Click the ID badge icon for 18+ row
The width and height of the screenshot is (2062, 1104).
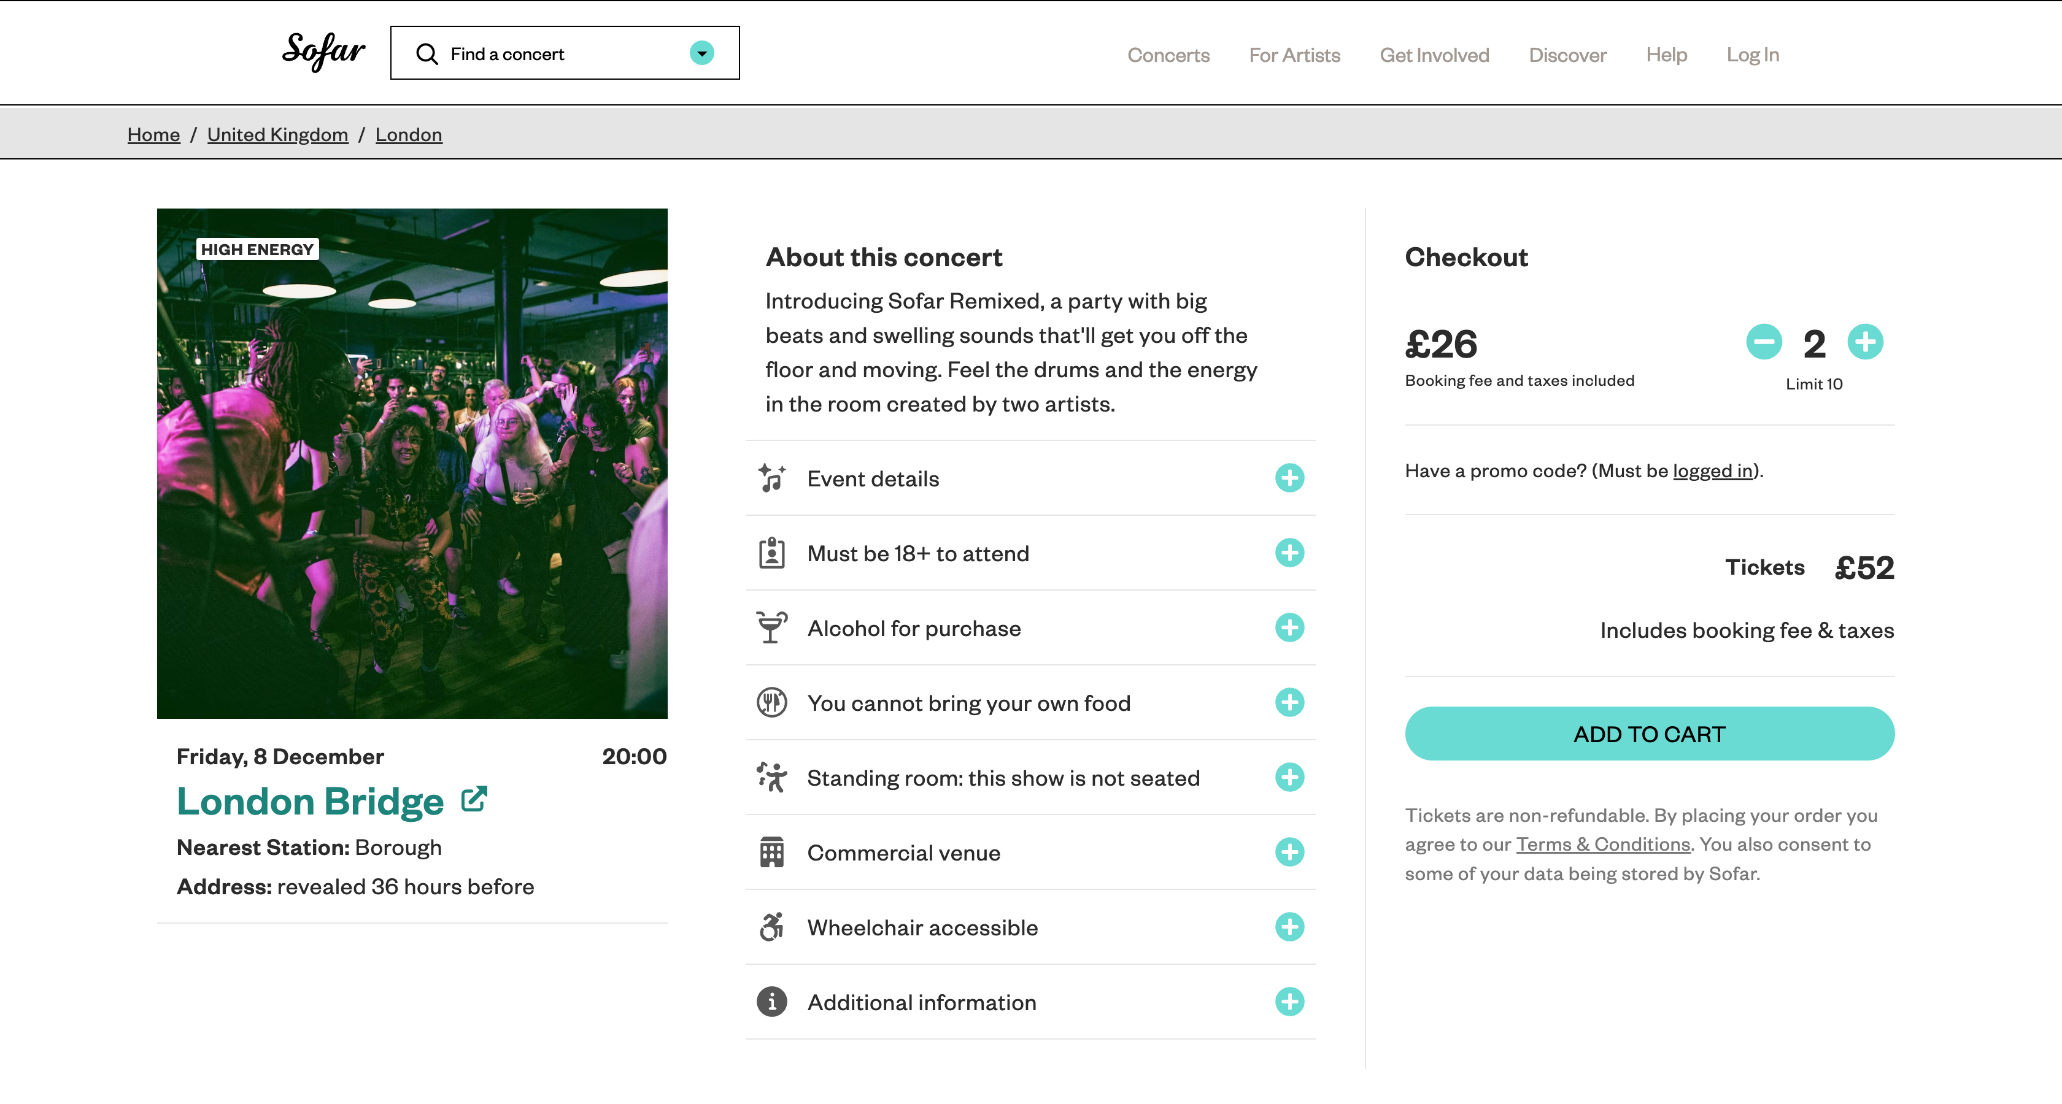coord(771,554)
